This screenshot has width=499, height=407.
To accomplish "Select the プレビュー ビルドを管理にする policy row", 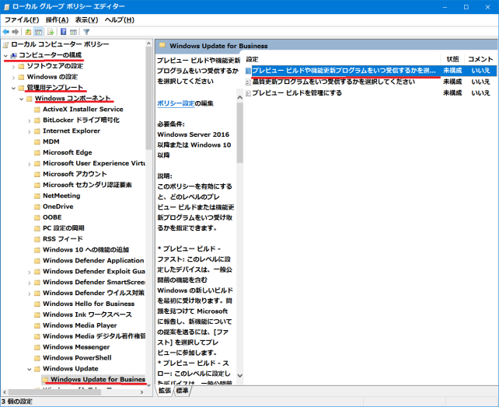I will (371, 93).
